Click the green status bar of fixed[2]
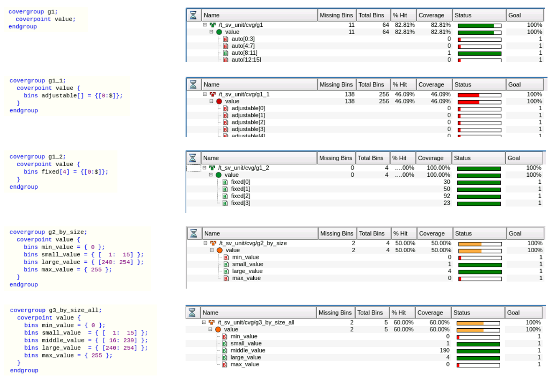The image size is (550, 378). click(479, 196)
